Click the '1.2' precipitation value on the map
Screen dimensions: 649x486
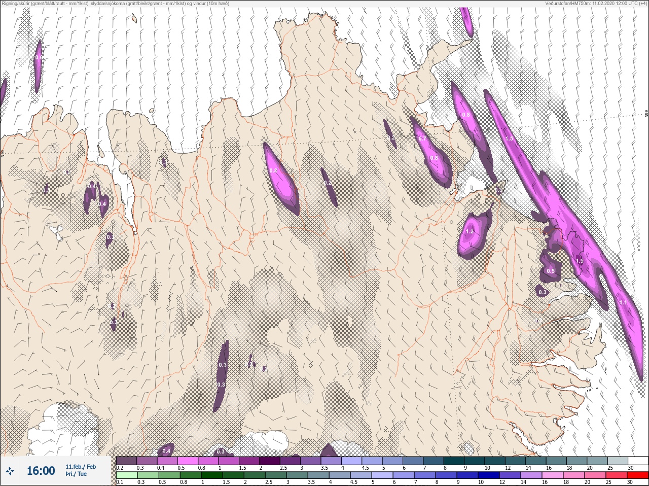(469, 231)
